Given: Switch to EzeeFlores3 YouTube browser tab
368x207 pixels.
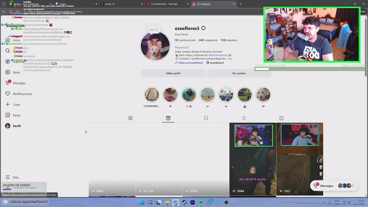Looking at the screenshot, I should (167, 4).
